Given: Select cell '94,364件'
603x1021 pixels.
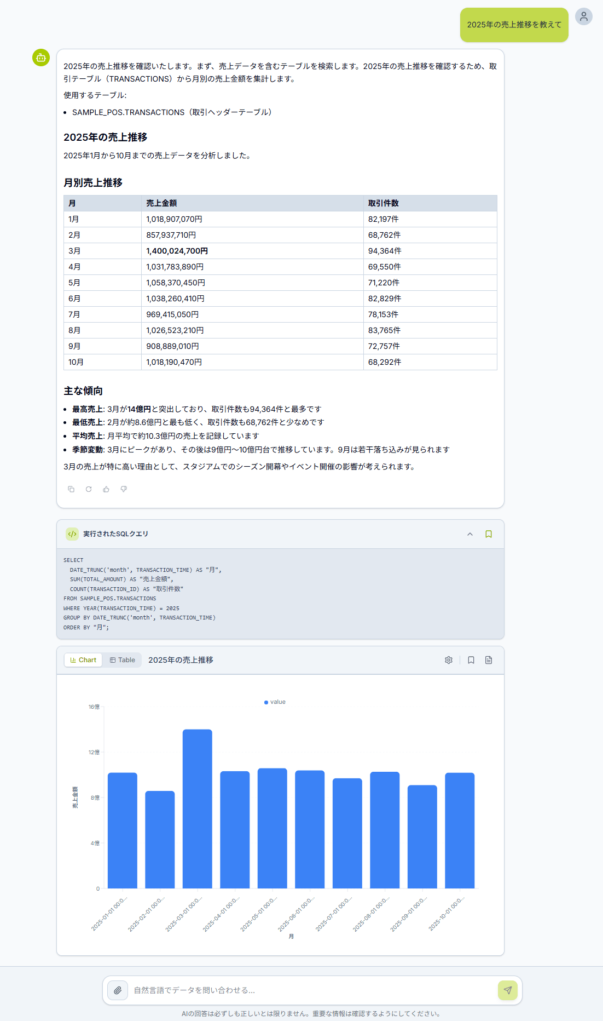Looking at the screenshot, I should click(x=430, y=251).
